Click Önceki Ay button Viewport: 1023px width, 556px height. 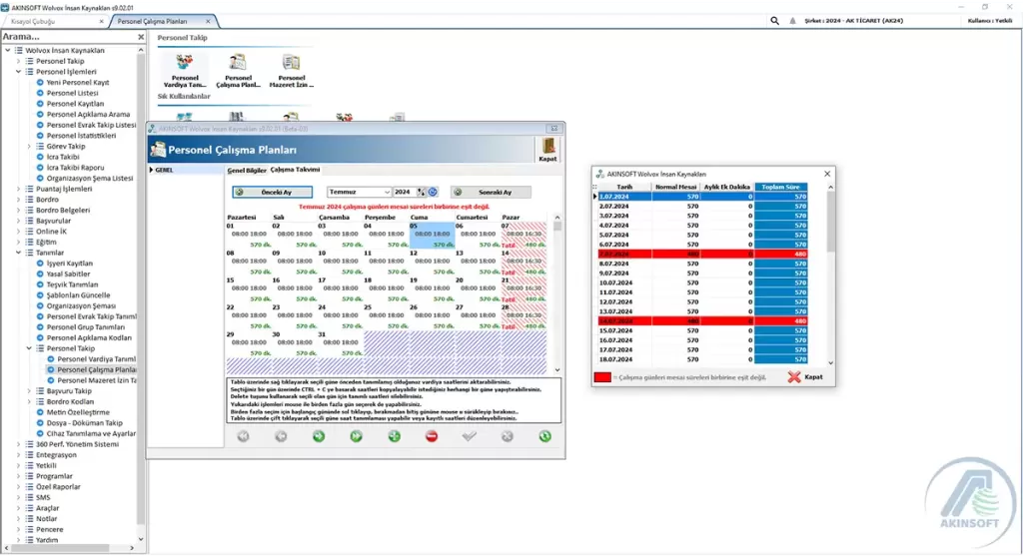pyautogui.click(x=272, y=193)
